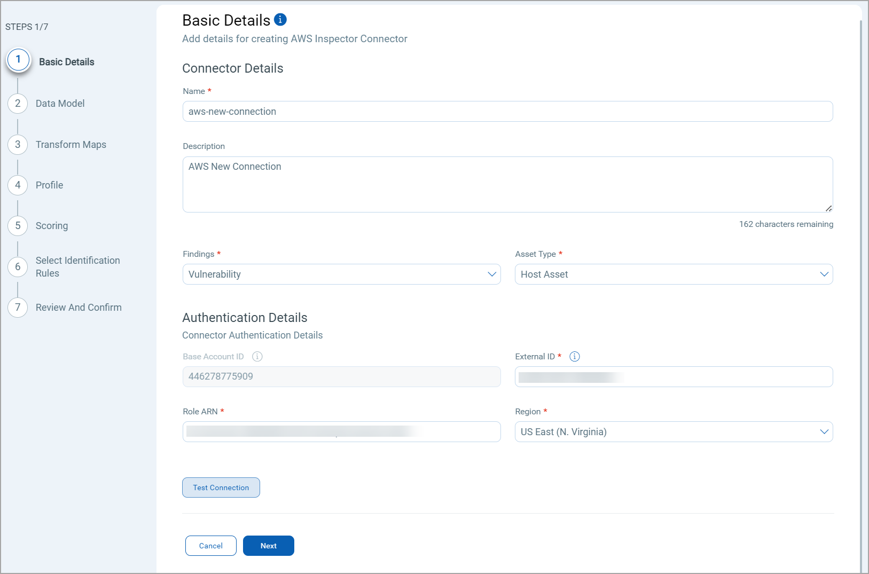Click the Name input field
This screenshot has height=574, width=869.
click(x=507, y=112)
